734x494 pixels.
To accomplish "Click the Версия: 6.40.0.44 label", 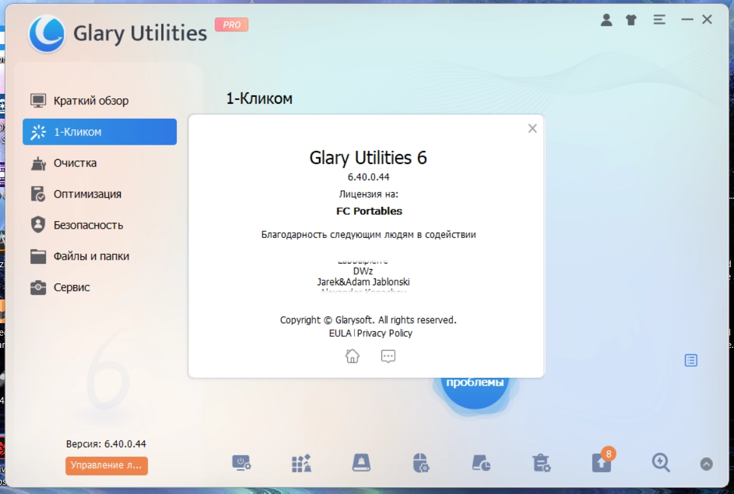I will coord(106,444).
